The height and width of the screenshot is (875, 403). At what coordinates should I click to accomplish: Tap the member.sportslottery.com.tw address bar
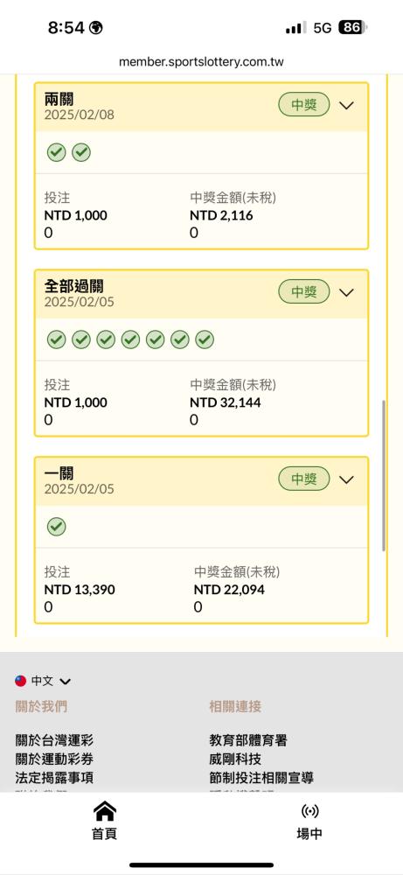pos(201,62)
